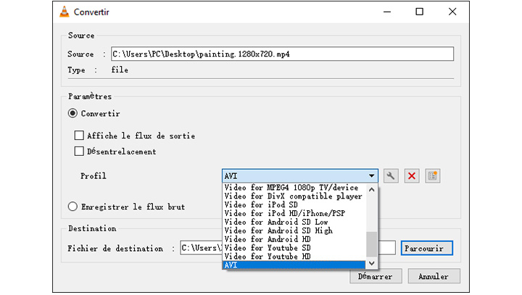Open the edit profile wrench tool
The width and height of the screenshot is (522, 295).
pos(391,176)
